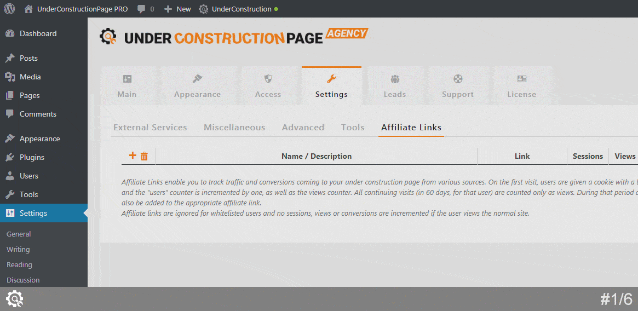Click the WordPress logo in admin bar
The image size is (638, 311).
tap(9, 9)
